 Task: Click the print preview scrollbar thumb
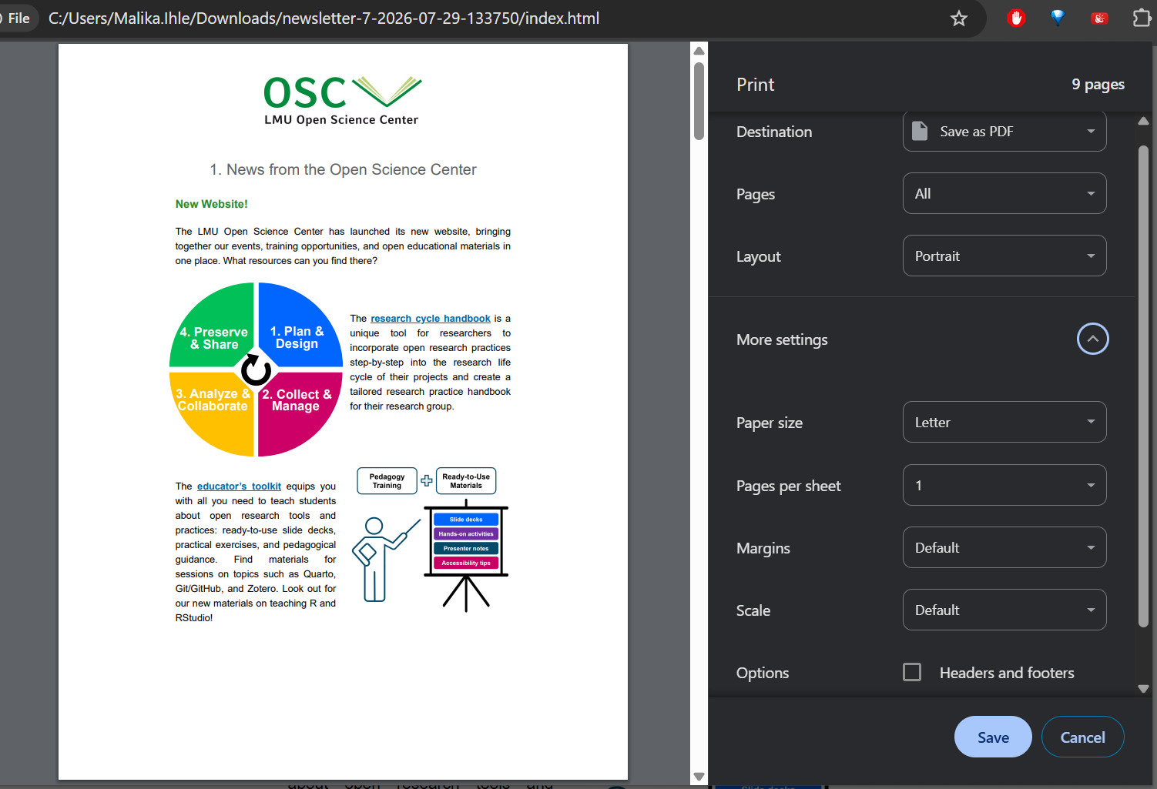point(699,101)
